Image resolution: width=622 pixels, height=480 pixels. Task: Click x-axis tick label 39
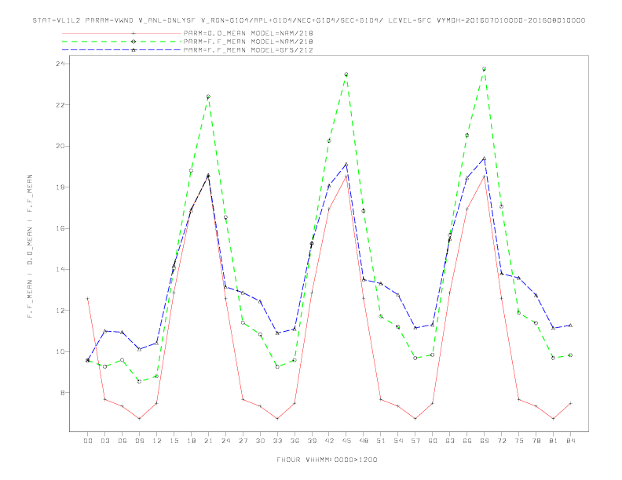312,441
